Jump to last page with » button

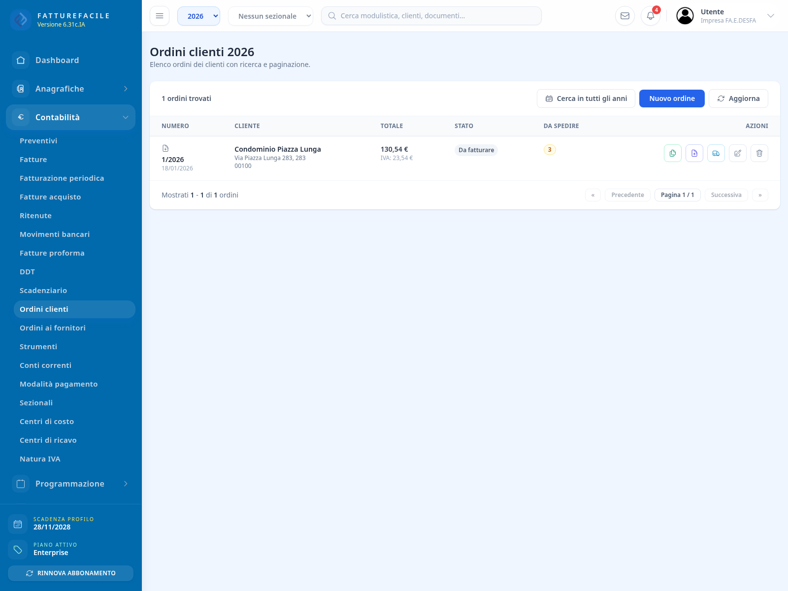coord(760,195)
